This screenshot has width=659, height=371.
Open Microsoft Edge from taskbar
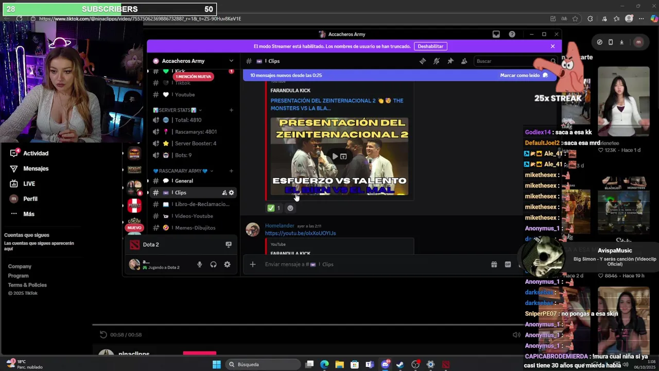[x=324, y=364]
